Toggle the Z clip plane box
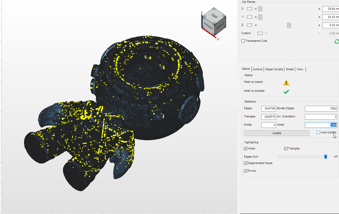Viewport: 339px width, 214px height. pos(250,25)
